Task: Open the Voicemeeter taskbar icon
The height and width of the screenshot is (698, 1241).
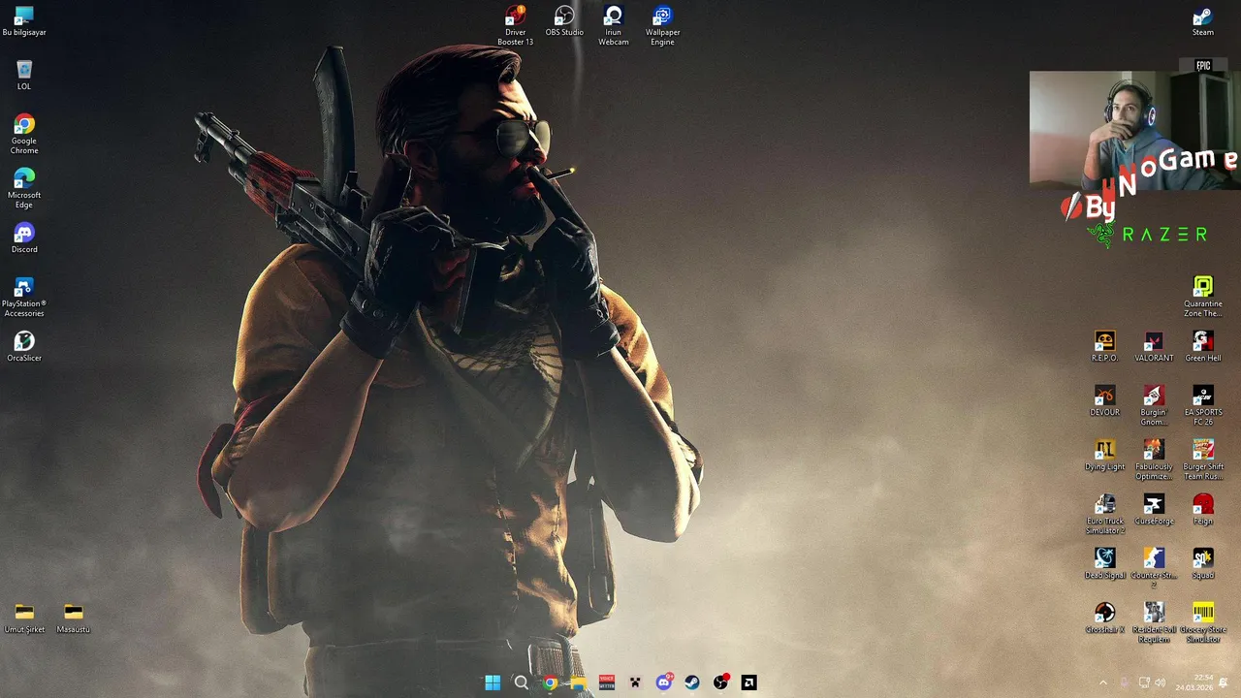Action: [x=607, y=682]
